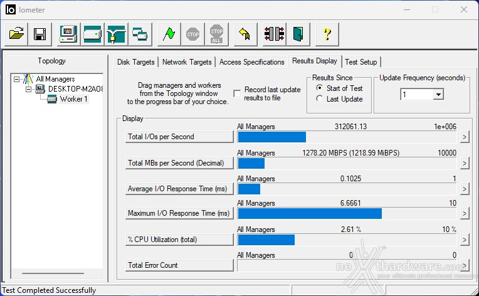Click the Maximum I/O Response Time progress bar

coord(347,213)
